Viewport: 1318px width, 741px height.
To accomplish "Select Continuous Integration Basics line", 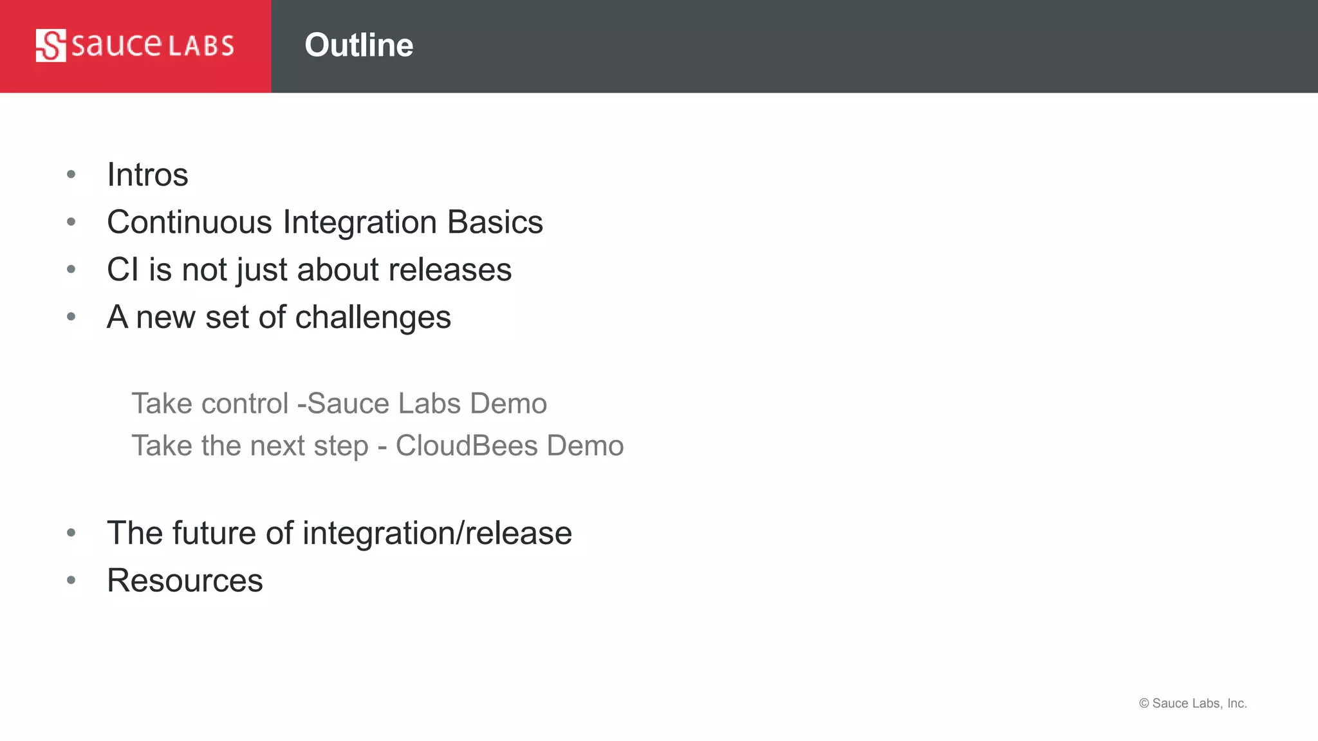I will pos(324,222).
